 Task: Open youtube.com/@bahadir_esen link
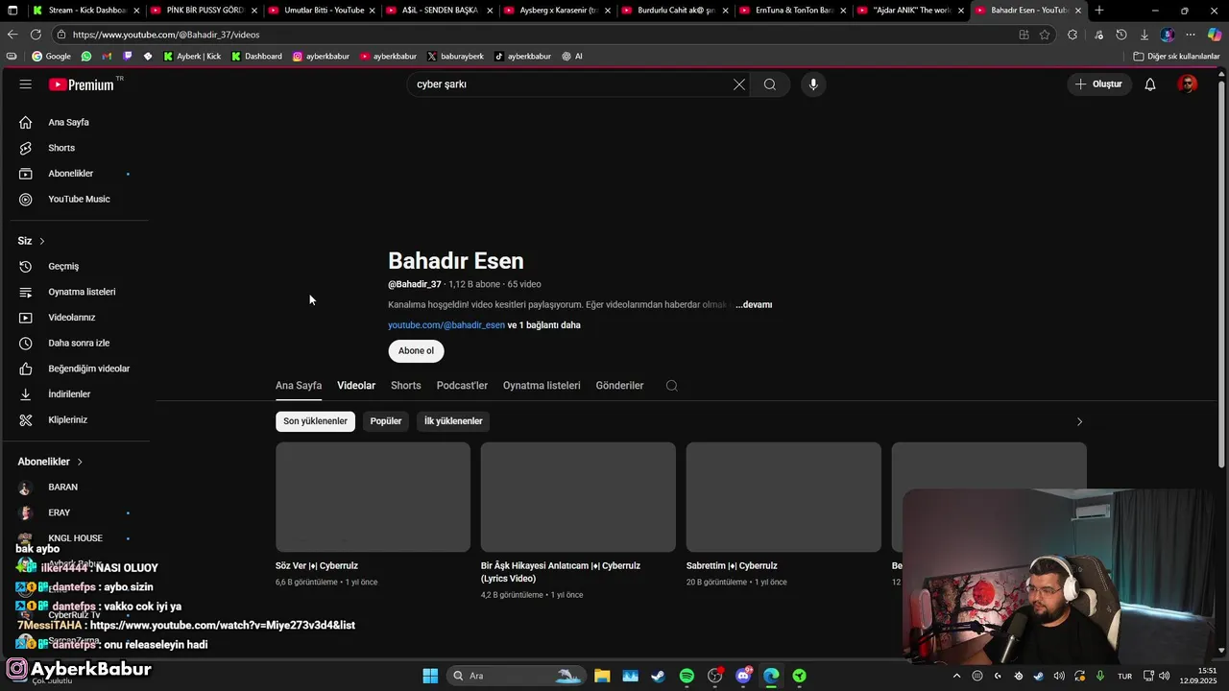(x=446, y=325)
